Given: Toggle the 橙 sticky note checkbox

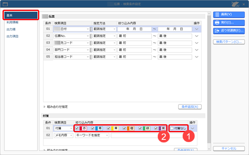Looking at the screenshot, I should 124,128.
